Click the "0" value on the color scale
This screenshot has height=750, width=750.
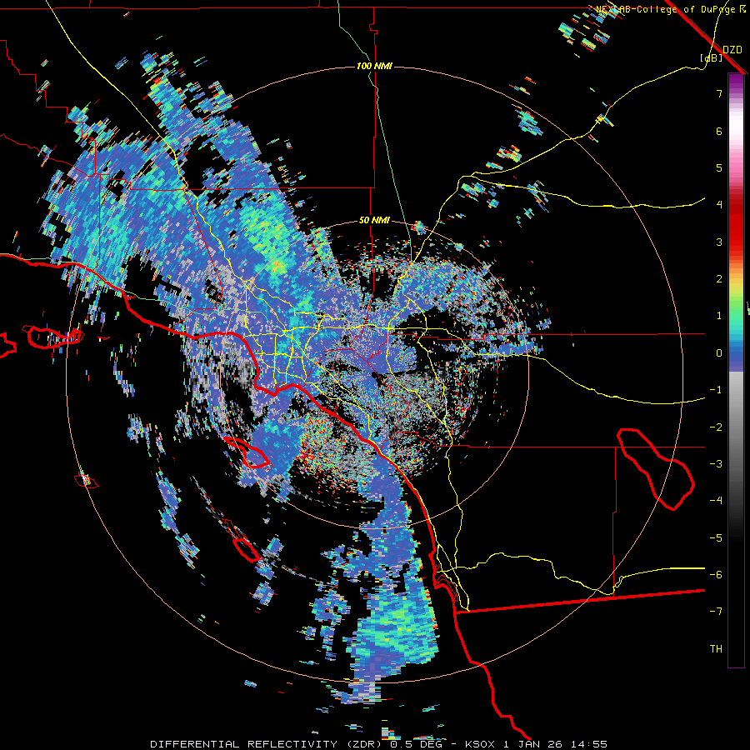719,353
